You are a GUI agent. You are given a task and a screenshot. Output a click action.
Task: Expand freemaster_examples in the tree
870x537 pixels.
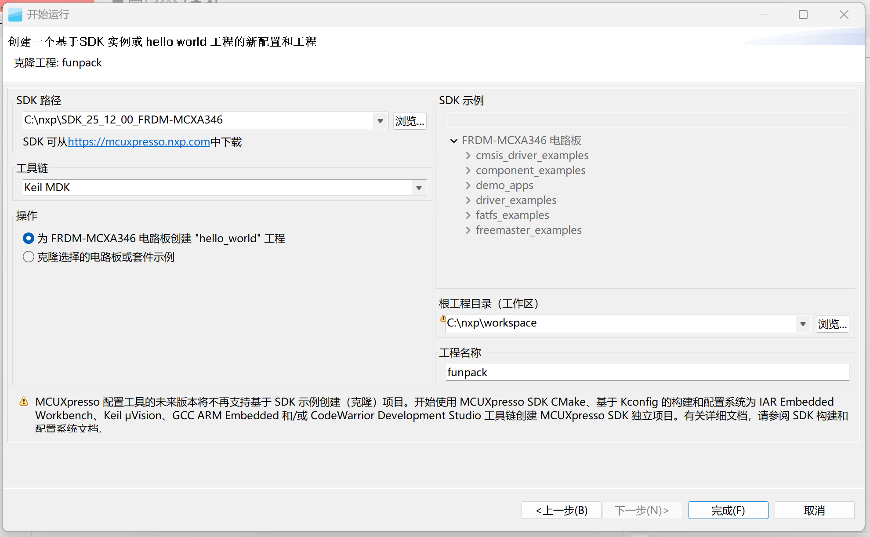click(468, 230)
